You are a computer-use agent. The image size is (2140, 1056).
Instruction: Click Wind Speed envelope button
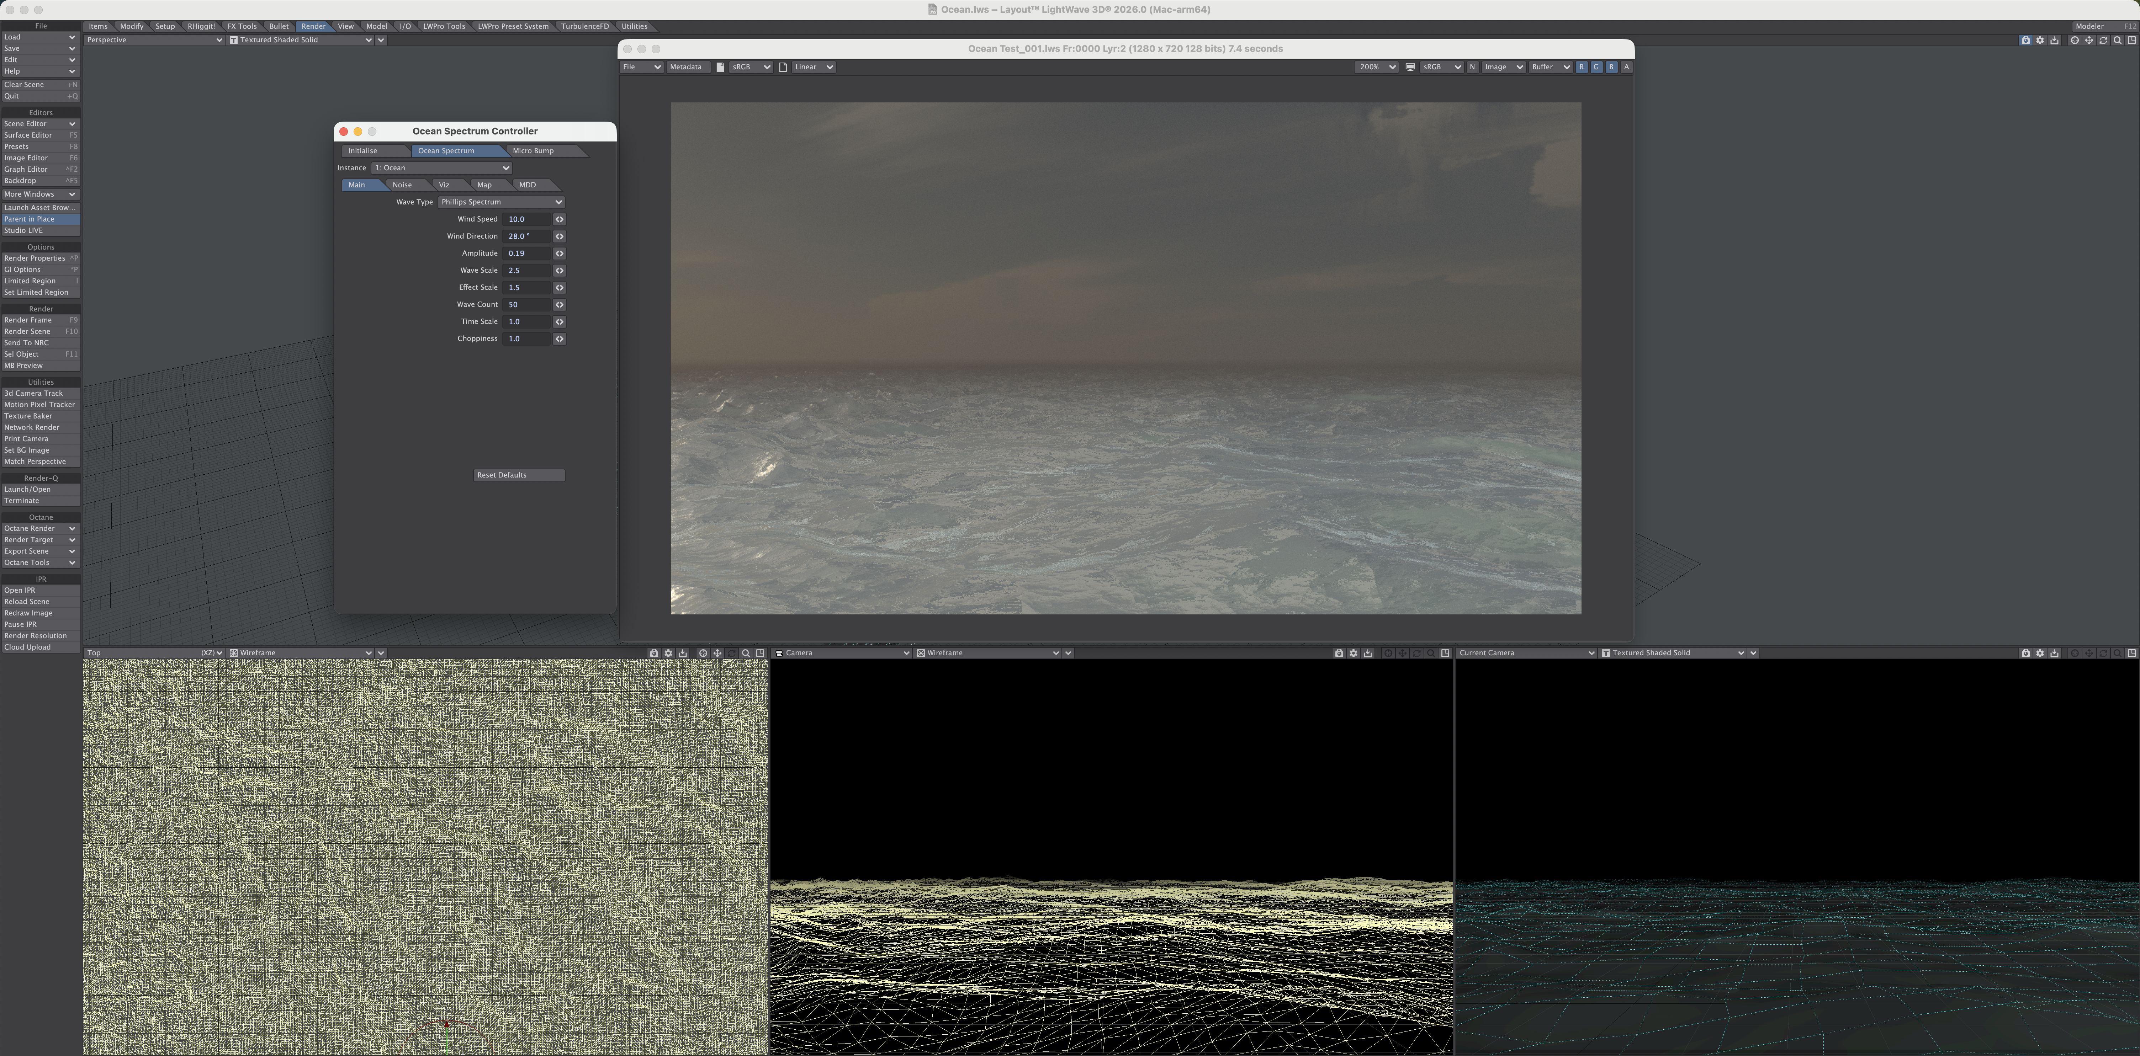point(559,219)
